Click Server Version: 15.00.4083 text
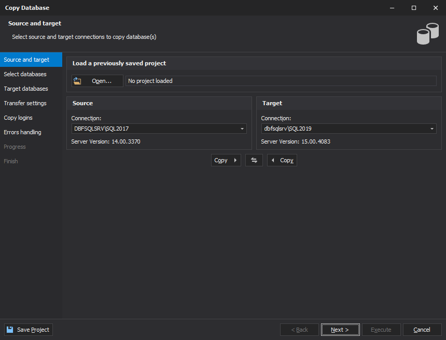Image resolution: width=446 pixels, height=340 pixels. click(x=296, y=141)
